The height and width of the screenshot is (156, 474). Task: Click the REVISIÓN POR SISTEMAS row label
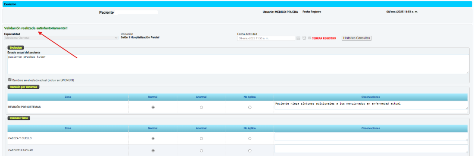click(x=25, y=107)
